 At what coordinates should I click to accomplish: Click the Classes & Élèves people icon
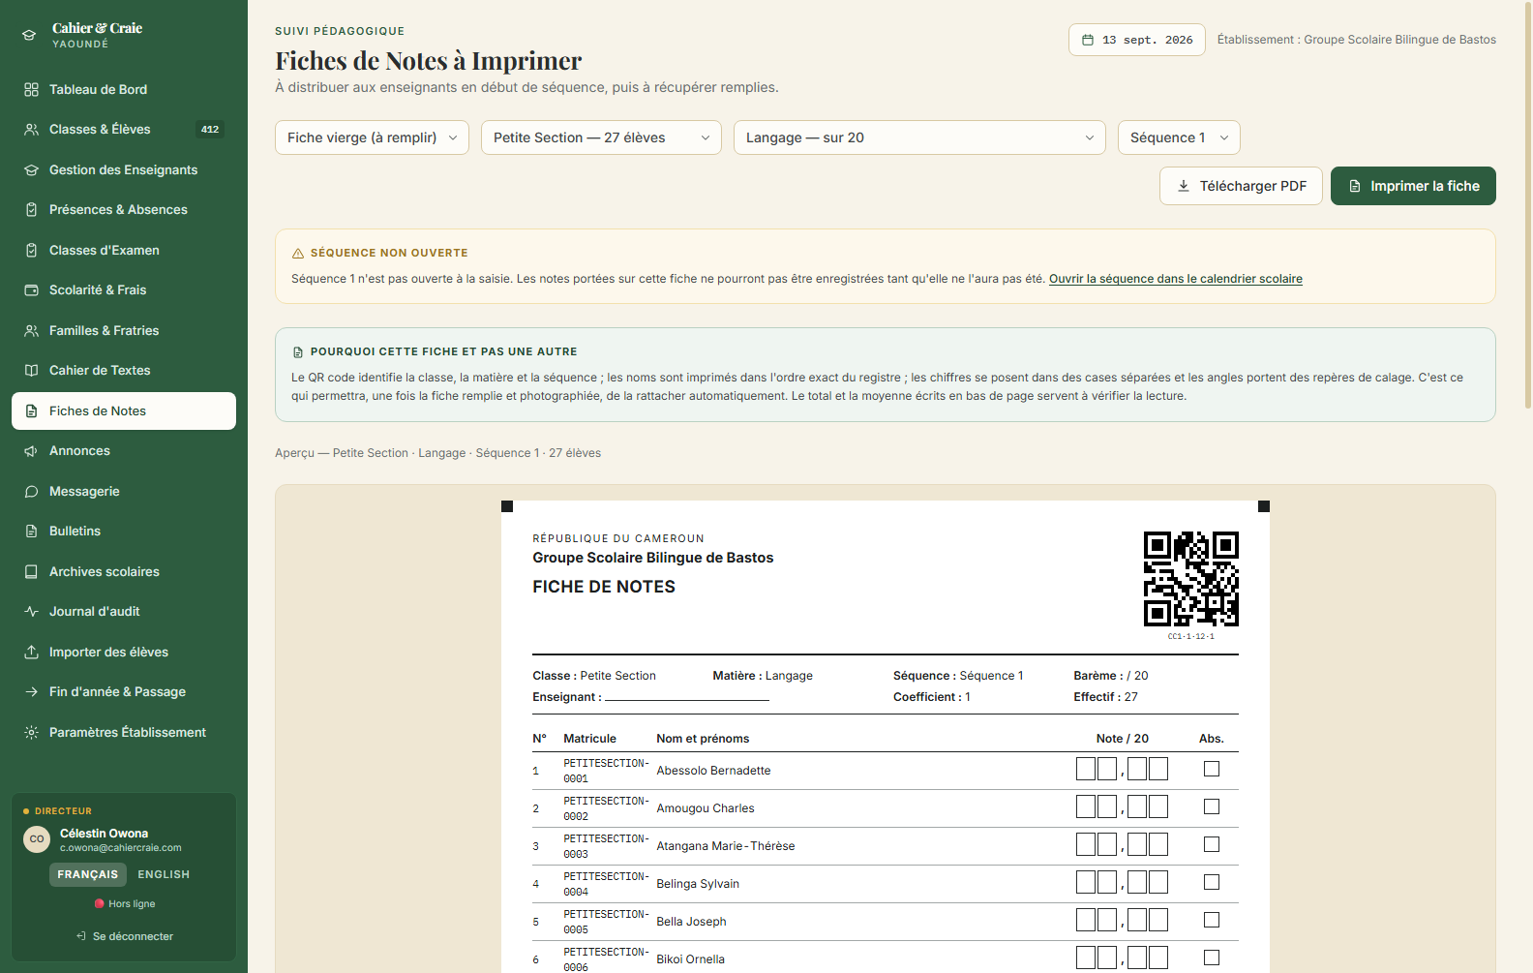coord(31,129)
